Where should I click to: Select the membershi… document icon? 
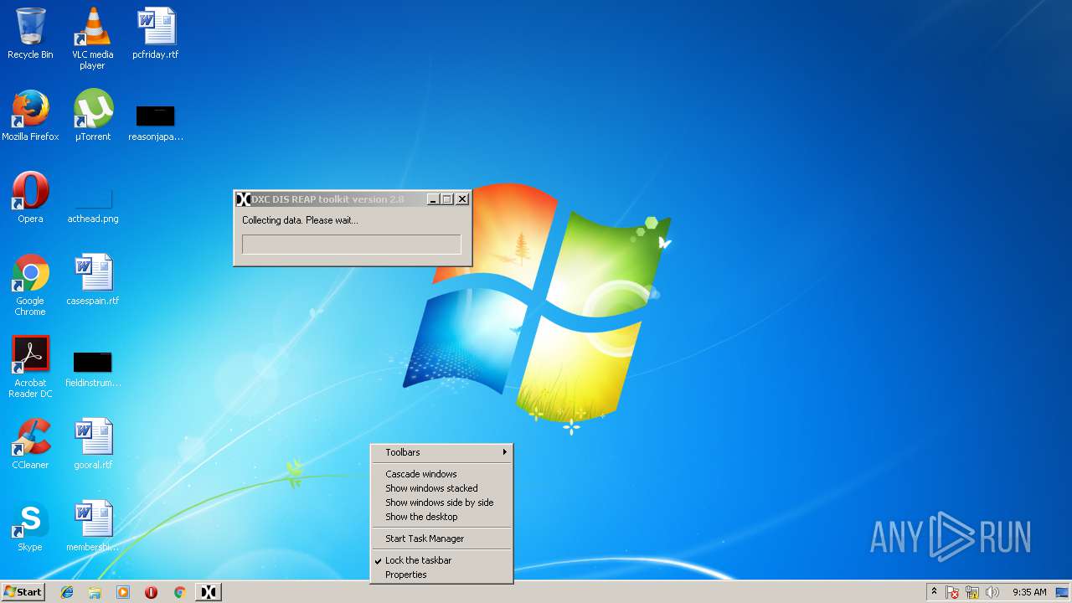click(92, 526)
